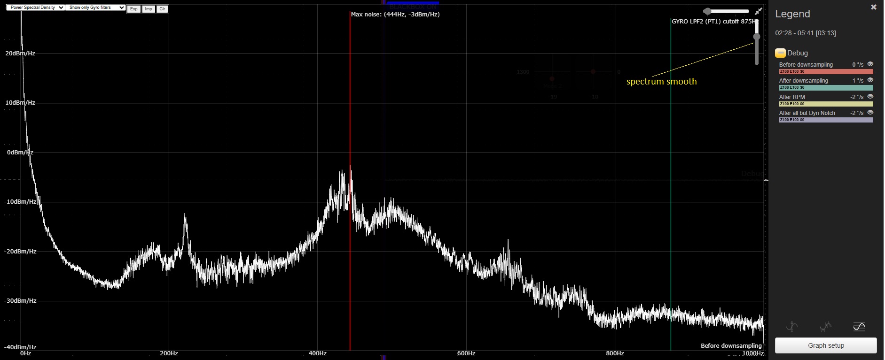Image resolution: width=885 pixels, height=360 pixels.
Task: Open Graph setup
Action: 826,345
